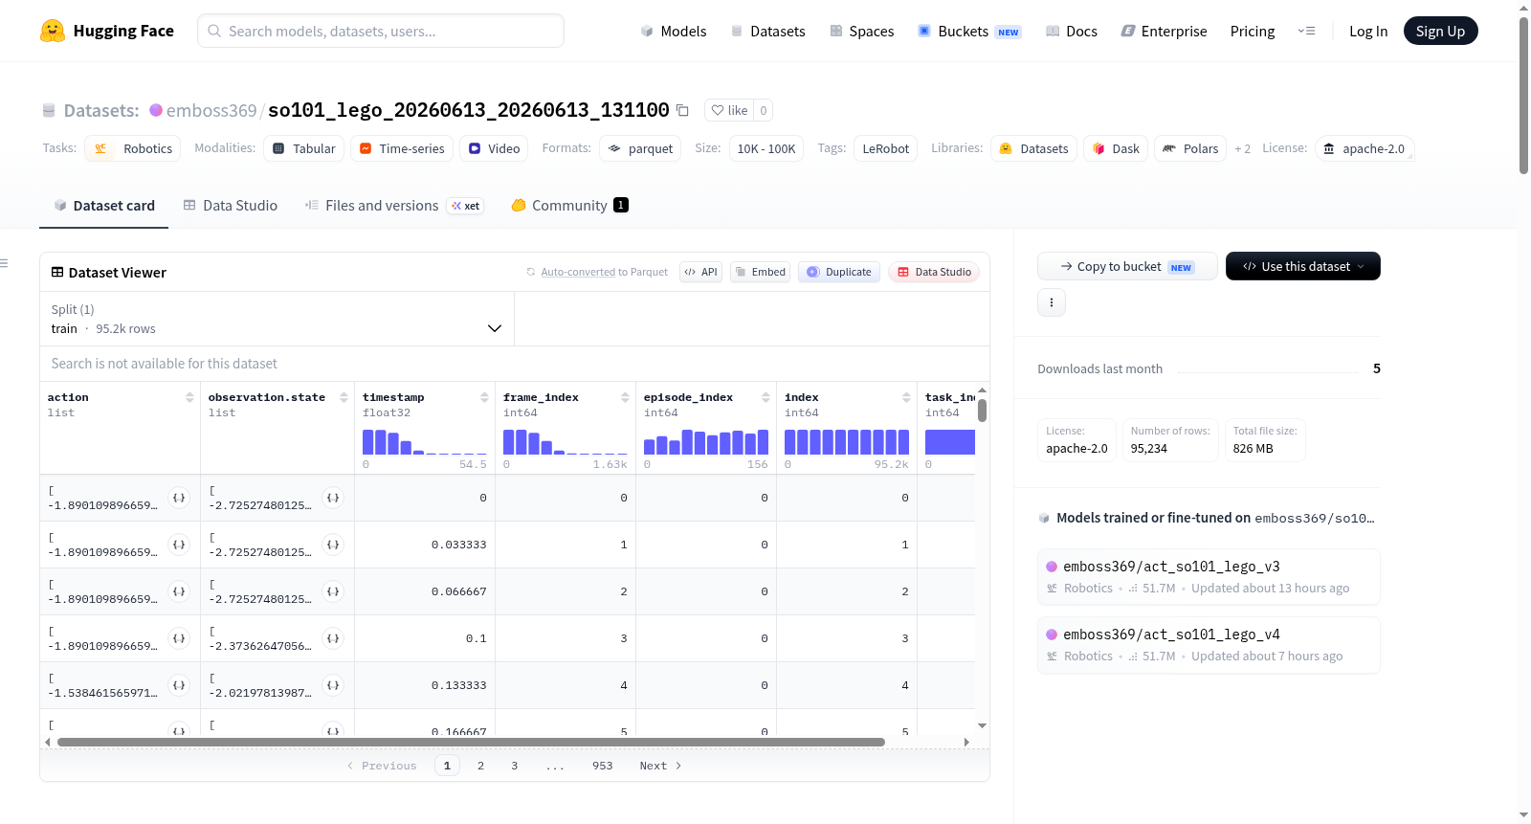Expand JSON braces for first action cell
The width and height of the screenshot is (1531, 824).
(x=179, y=498)
